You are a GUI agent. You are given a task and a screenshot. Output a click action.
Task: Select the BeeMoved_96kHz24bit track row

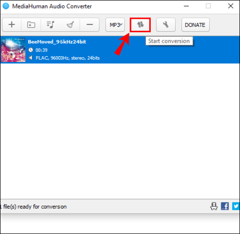[x=120, y=50]
